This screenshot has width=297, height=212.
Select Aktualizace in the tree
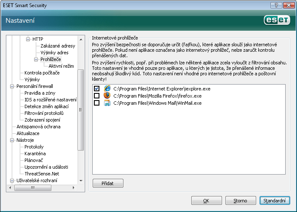click(x=28, y=133)
